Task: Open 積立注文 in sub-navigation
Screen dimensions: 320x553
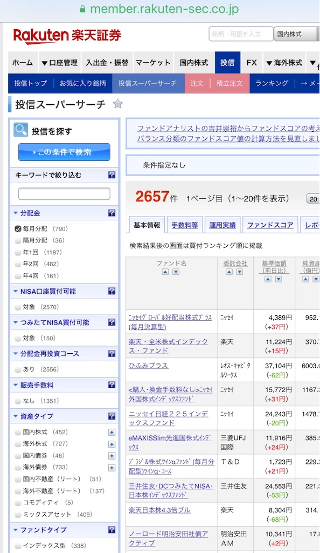Action: 229,83
